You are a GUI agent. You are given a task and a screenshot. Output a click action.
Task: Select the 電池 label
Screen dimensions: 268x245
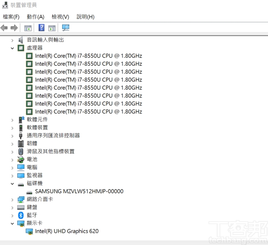click(x=32, y=159)
